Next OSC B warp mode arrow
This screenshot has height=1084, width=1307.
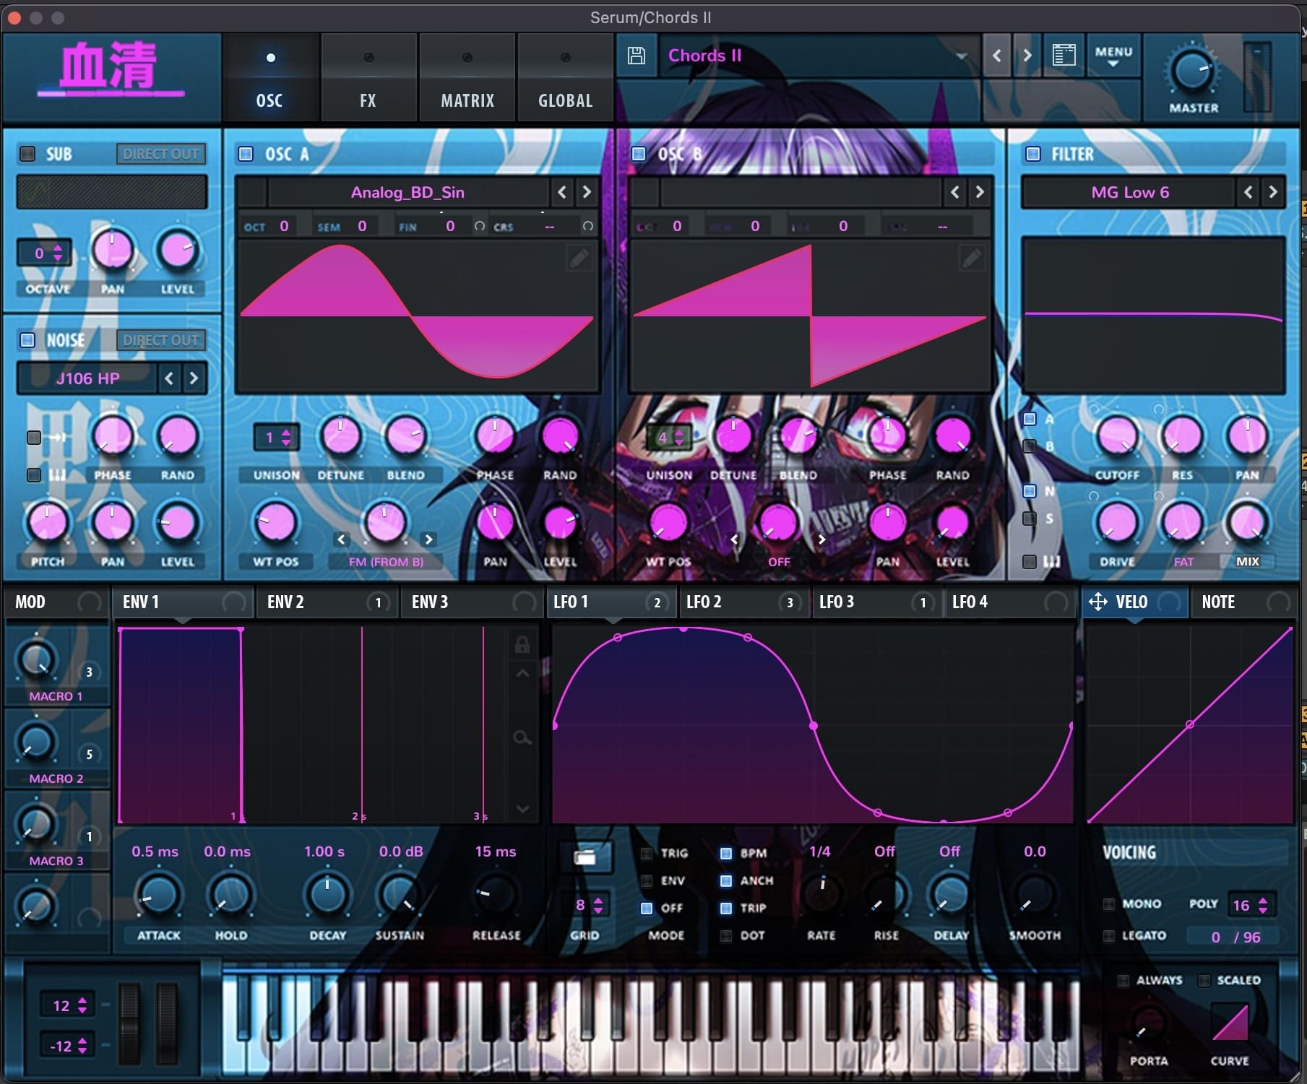pyautogui.click(x=821, y=539)
